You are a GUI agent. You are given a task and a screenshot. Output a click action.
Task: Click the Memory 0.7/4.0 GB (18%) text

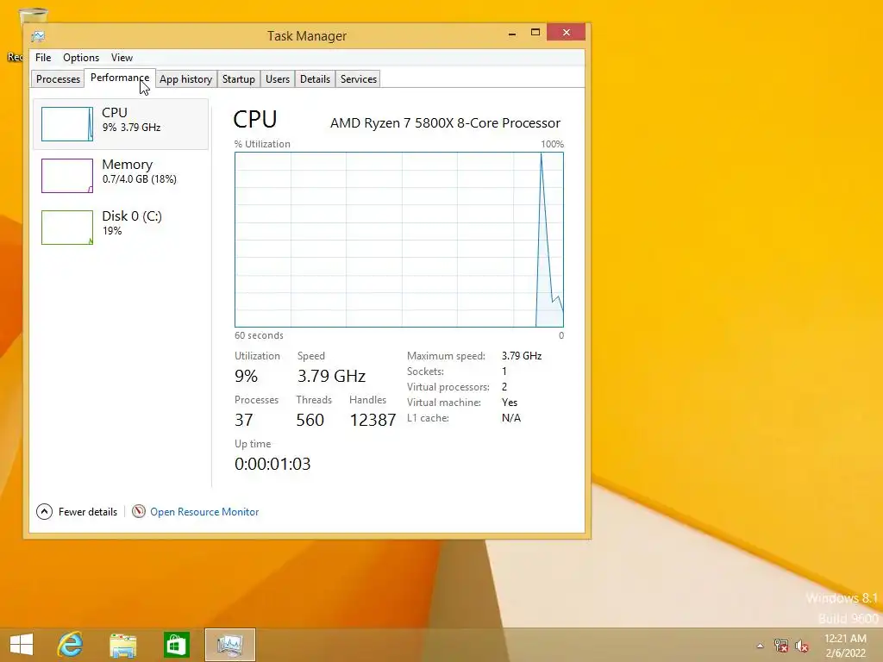pos(140,179)
